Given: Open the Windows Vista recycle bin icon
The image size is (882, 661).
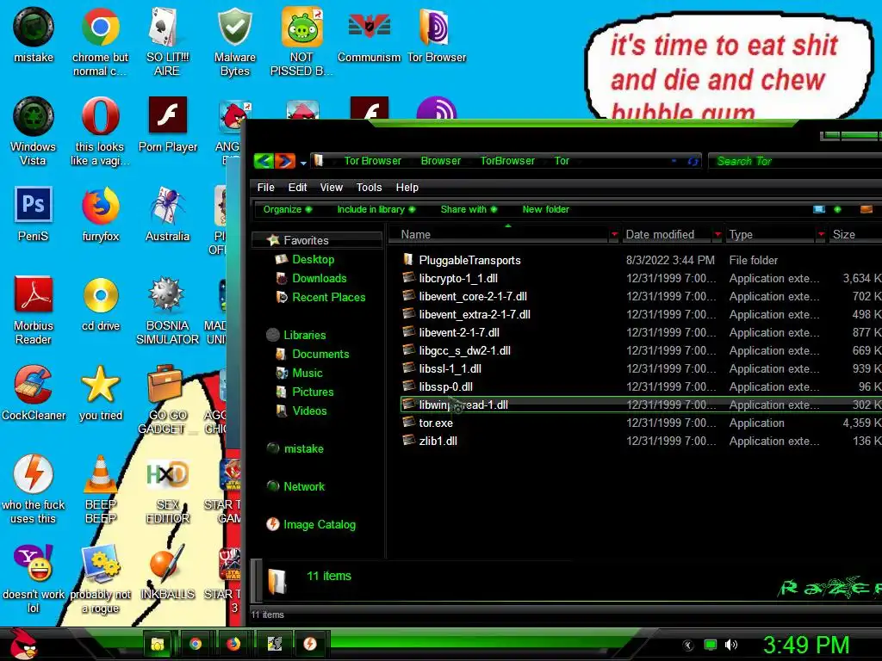Looking at the screenshot, I should point(34,132).
